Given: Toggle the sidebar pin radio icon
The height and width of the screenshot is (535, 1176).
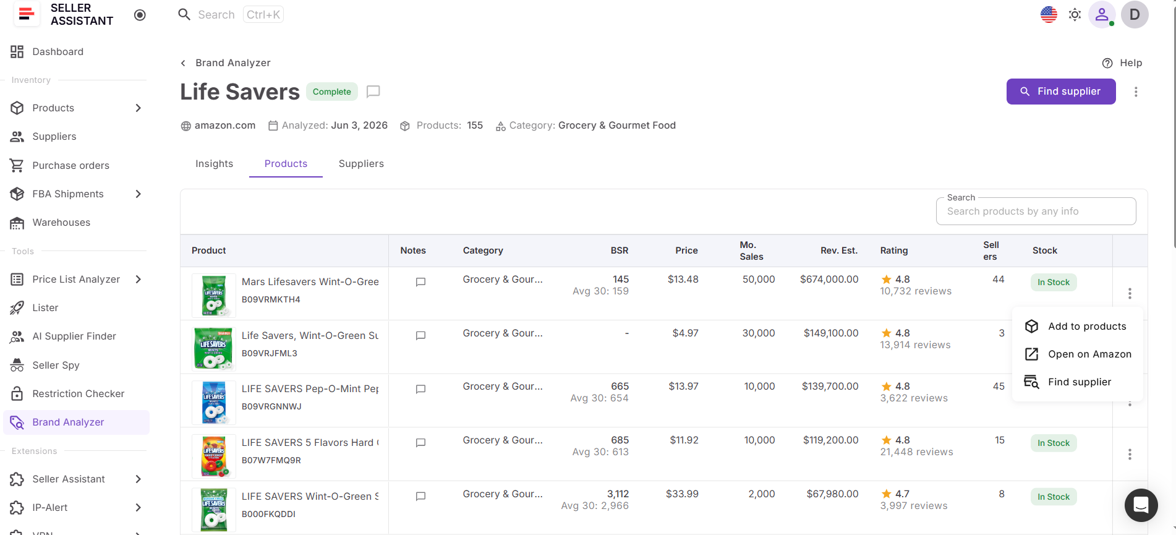Looking at the screenshot, I should [140, 15].
